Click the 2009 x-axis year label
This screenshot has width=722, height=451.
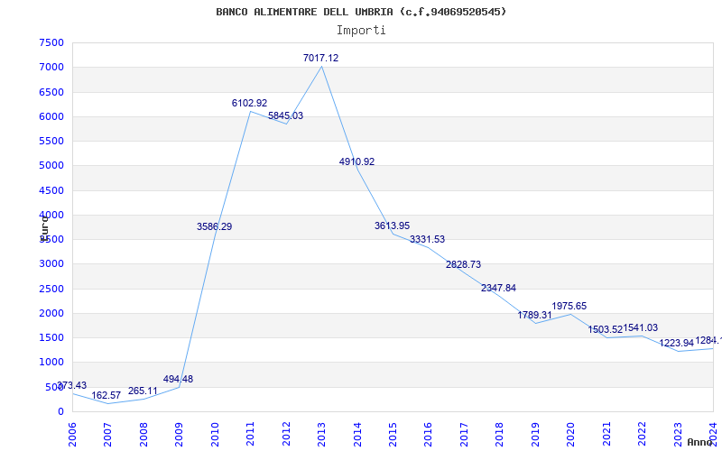[179, 435]
